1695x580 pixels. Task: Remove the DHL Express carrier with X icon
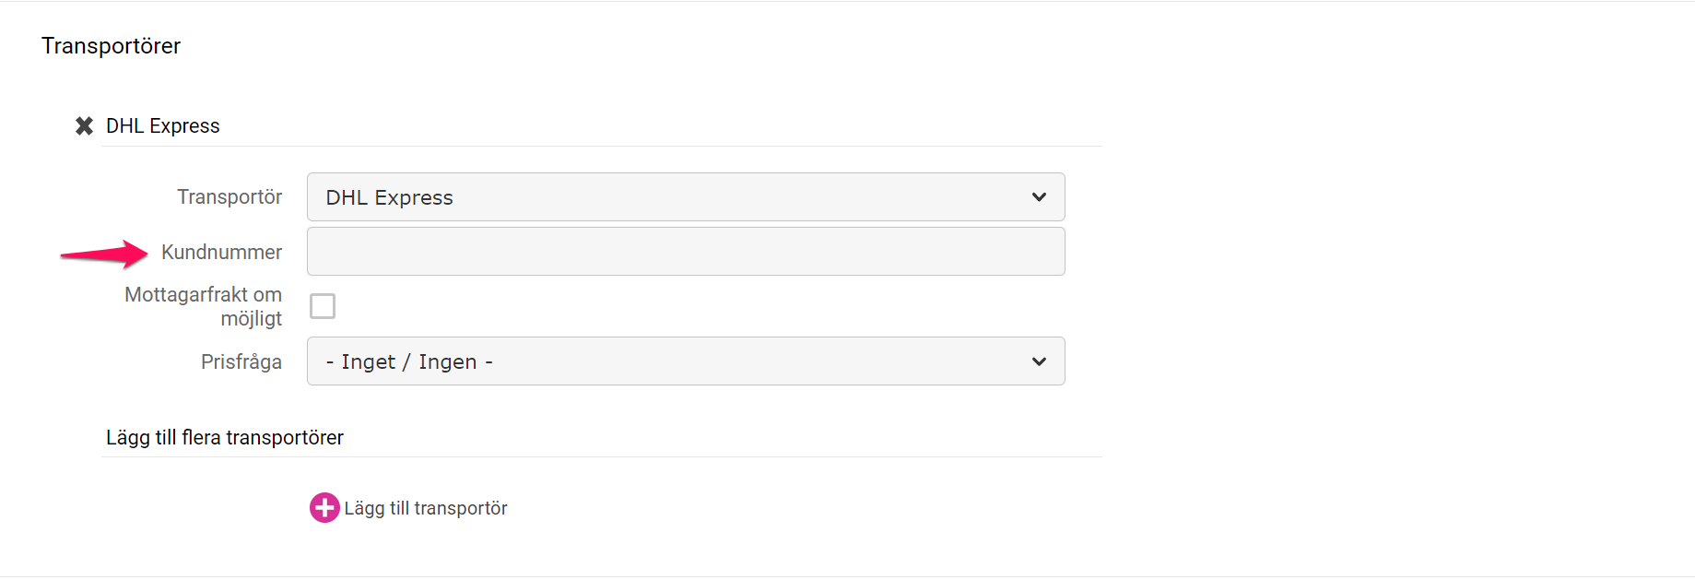pyautogui.click(x=84, y=125)
